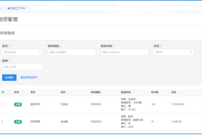The height and width of the screenshot is (135, 202).
Task: Click the 基础信息 column header
Action: pos(126,92)
